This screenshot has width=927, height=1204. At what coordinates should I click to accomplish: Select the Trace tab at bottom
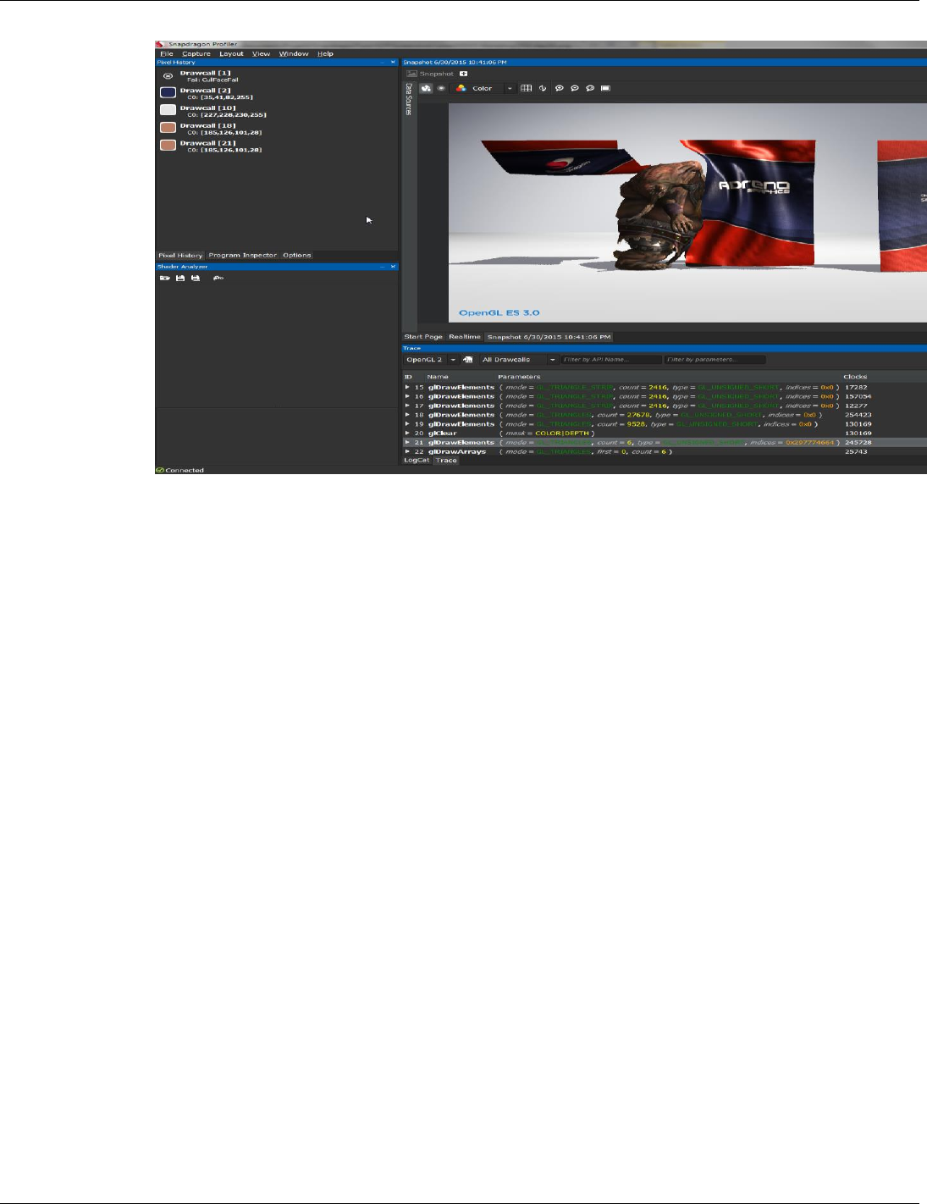(446, 460)
